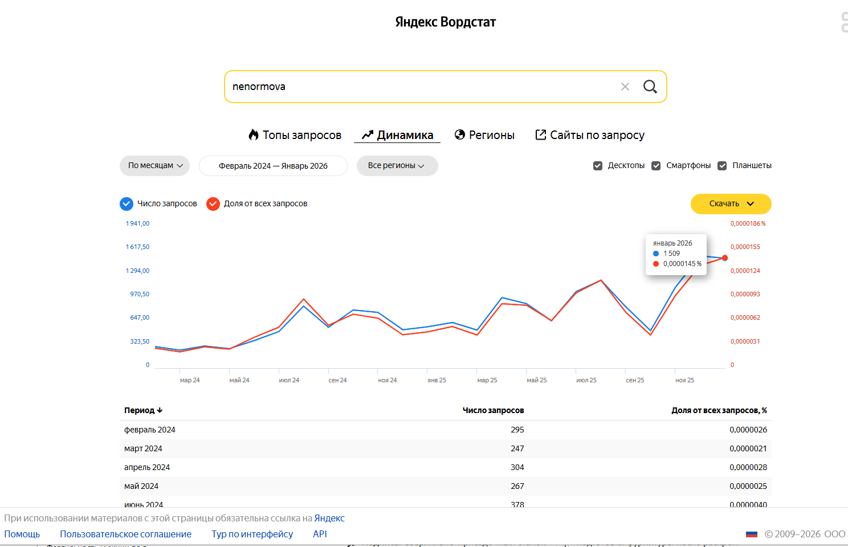Switch to the Регионы tab
This screenshot has height=547, width=848.
[x=491, y=135]
